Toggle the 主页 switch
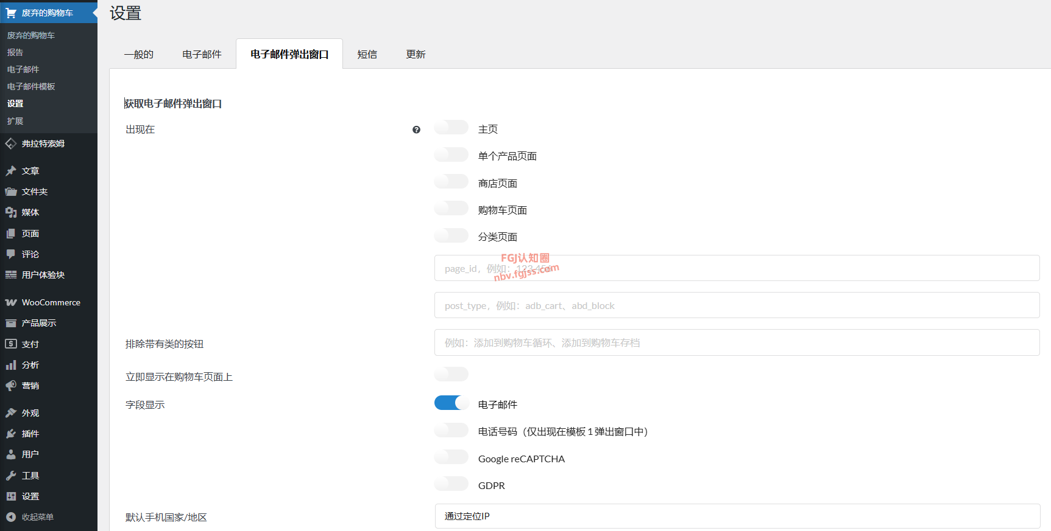This screenshot has width=1051, height=531. pyautogui.click(x=451, y=128)
